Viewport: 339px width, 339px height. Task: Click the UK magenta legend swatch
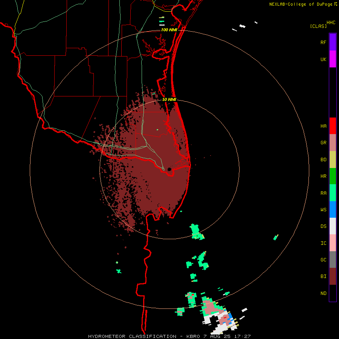click(x=333, y=59)
